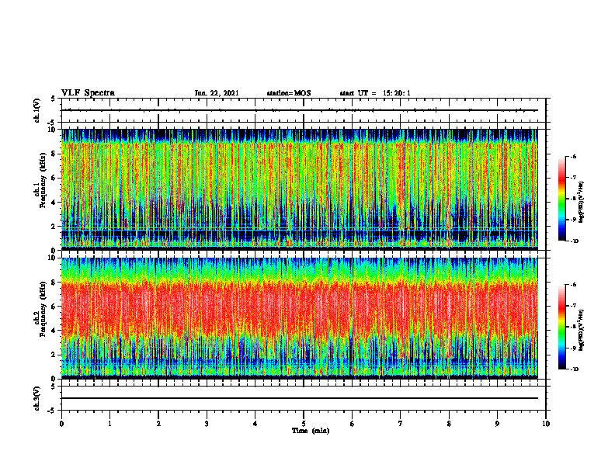Screen dimensions: 615x475
Task: Click the ch.1(V) lower tick "-5"
Action: (52, 123)
